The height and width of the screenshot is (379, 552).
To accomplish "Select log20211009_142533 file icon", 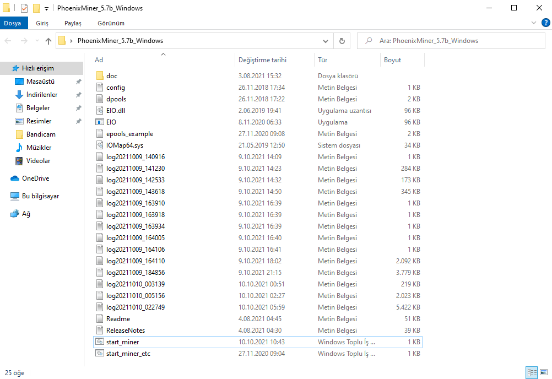I will 100,180.
